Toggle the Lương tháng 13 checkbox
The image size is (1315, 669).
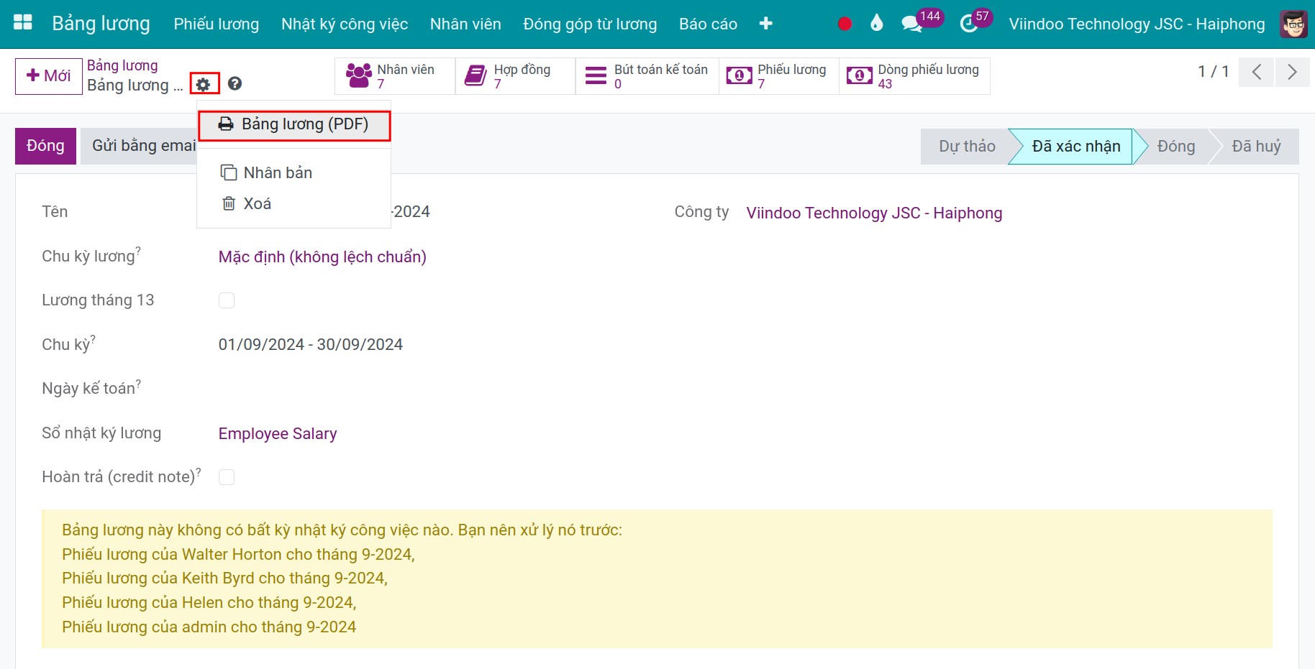[x=227, y=300]
